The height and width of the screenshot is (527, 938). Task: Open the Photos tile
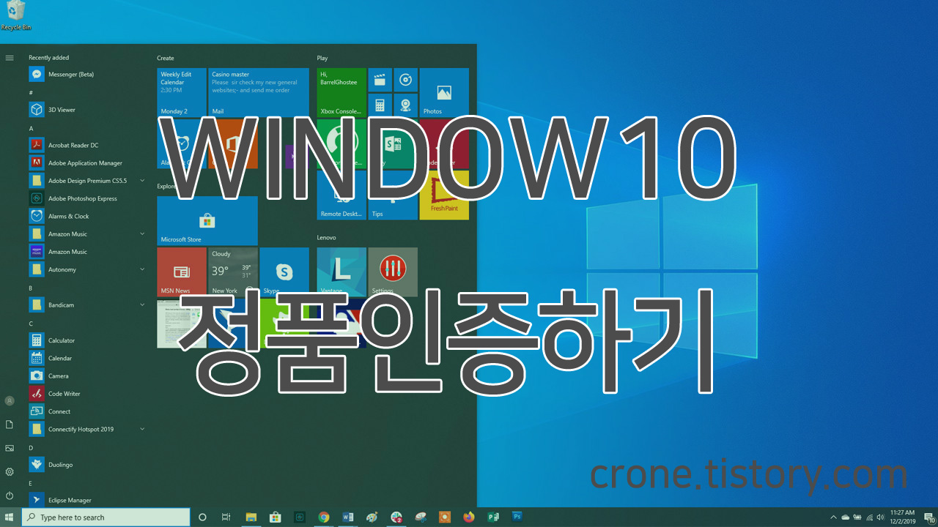[444, 92]
